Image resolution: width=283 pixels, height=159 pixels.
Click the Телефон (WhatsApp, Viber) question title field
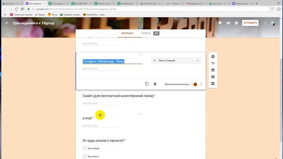[x=112, y=61]
